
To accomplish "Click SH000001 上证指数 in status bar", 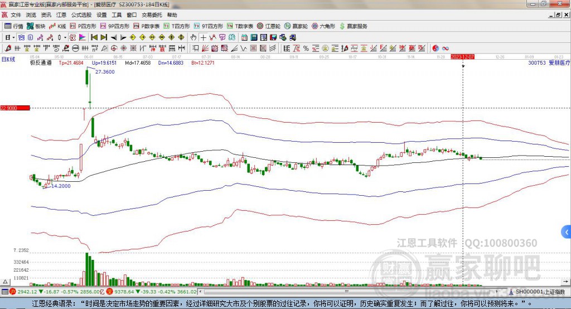I will (x=540, y=292).
